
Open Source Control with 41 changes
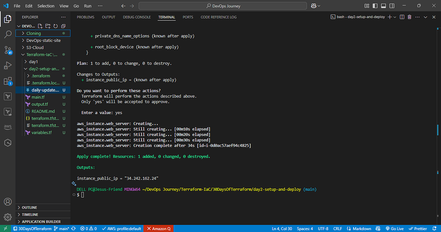click(x=8, y=50)
